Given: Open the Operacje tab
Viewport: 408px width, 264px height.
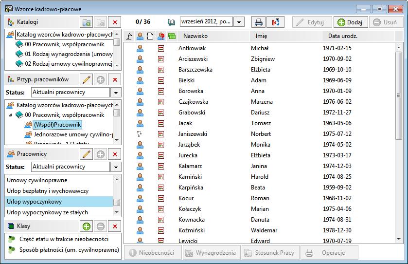Looking at the screenshot, I should pos(329,252).
